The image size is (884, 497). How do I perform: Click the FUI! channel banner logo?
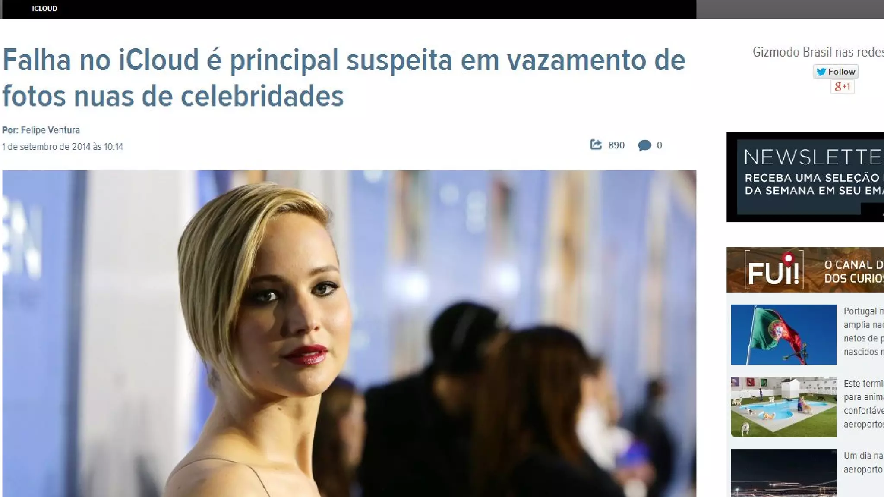coord(773,271)
